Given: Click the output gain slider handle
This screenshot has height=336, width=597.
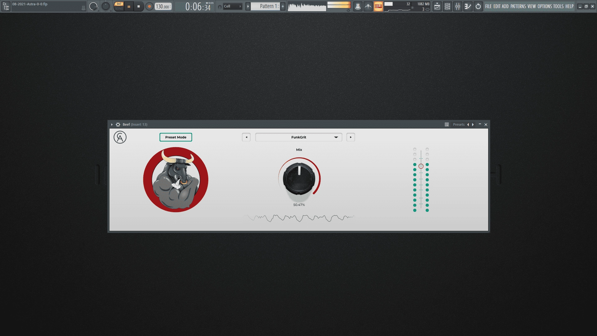Looking at the screenshot, I should 421,166.
